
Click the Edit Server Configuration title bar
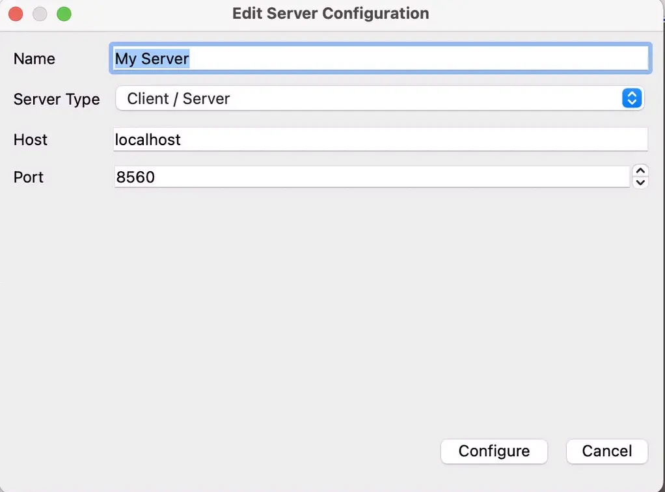coord(331,14)
